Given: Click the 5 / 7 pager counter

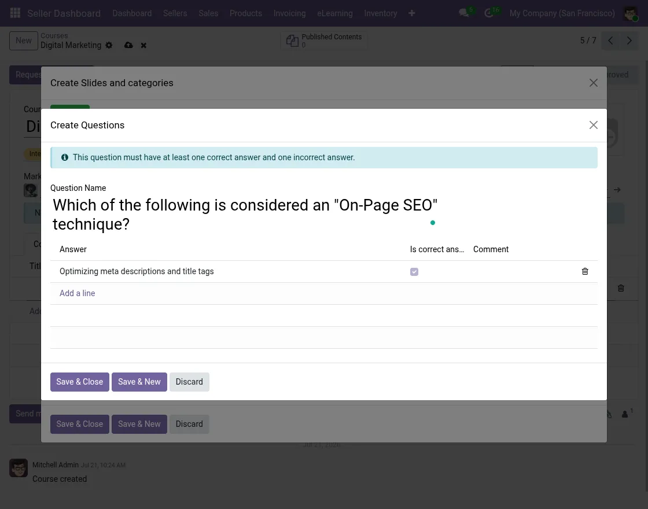Looking at the screenshot, I should (x=588, y=40).
